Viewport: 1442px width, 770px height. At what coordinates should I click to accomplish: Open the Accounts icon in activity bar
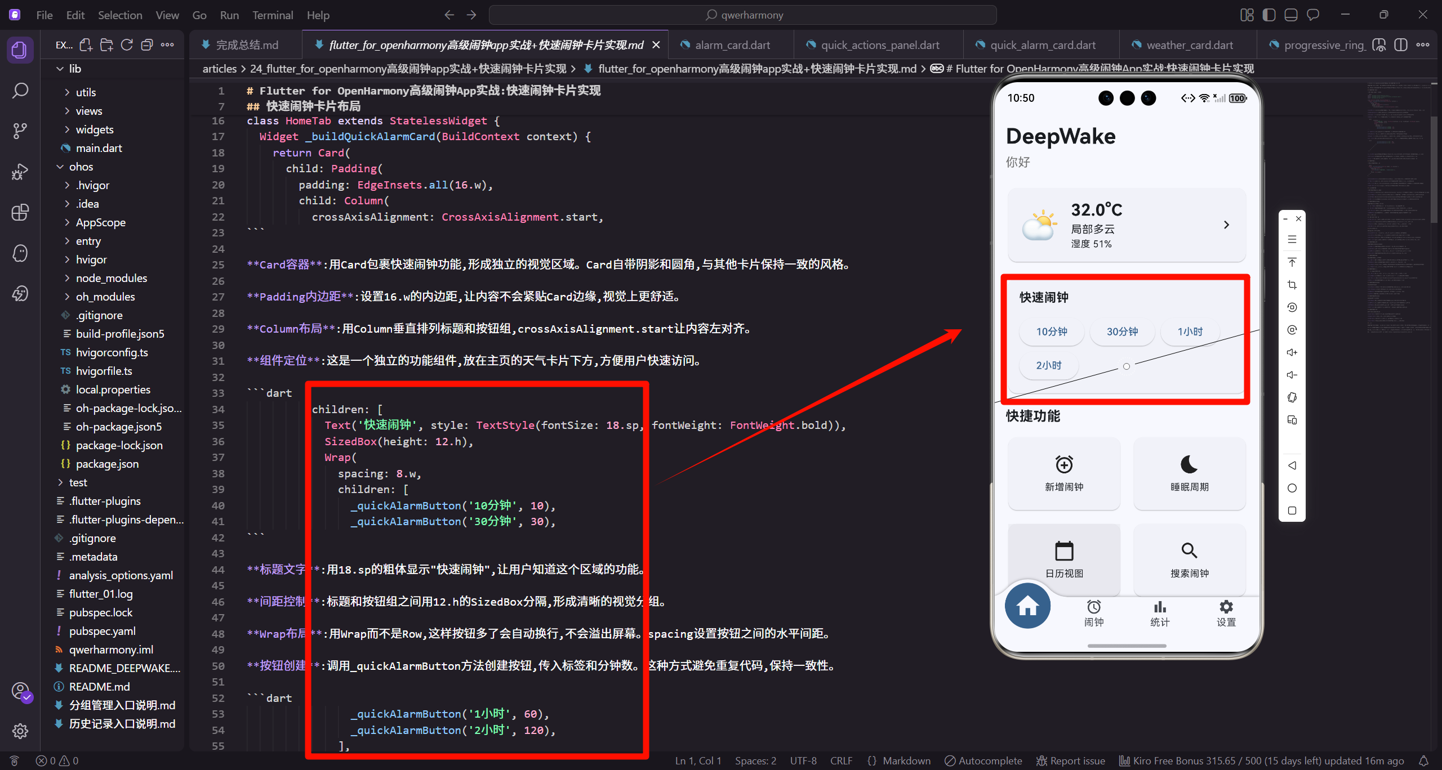pyautogui.click(x=20, y=691)
